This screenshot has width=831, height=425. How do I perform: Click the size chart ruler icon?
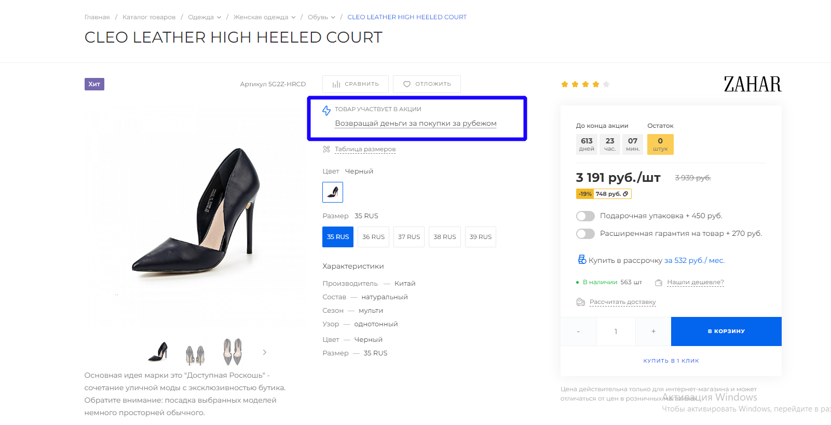(x=326, y=149)
